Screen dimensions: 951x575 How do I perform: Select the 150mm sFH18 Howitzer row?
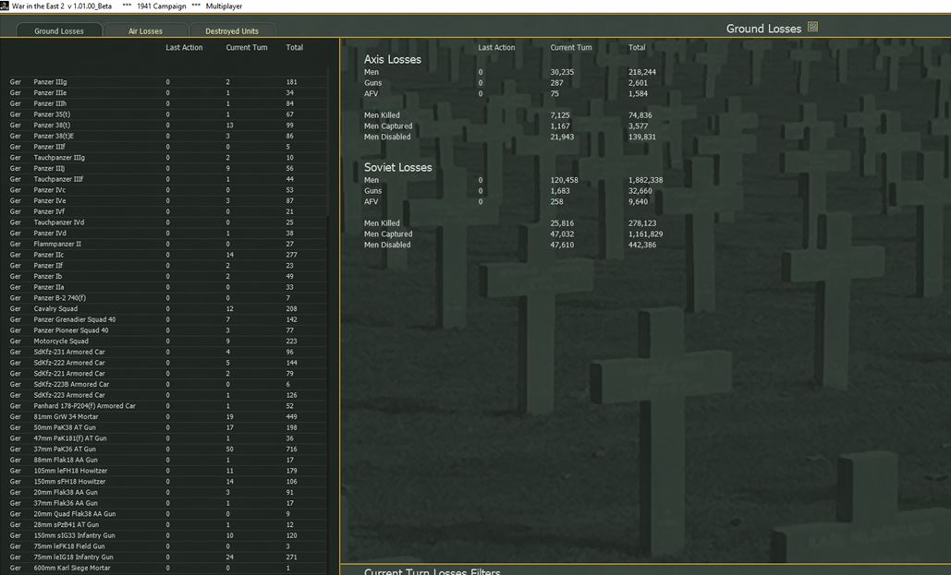click(166, 482)
